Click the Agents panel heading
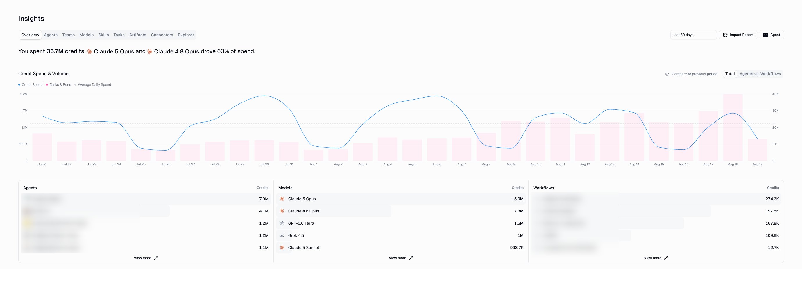This screenshot has height=281, width=802. [x=30, y=188]
